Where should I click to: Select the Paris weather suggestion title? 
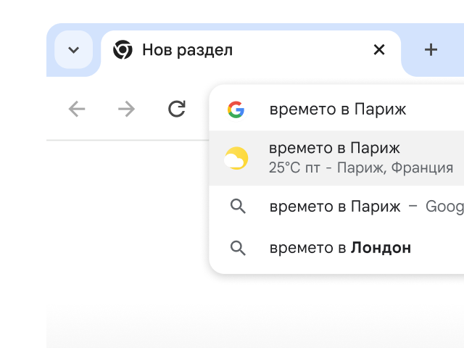334,149
